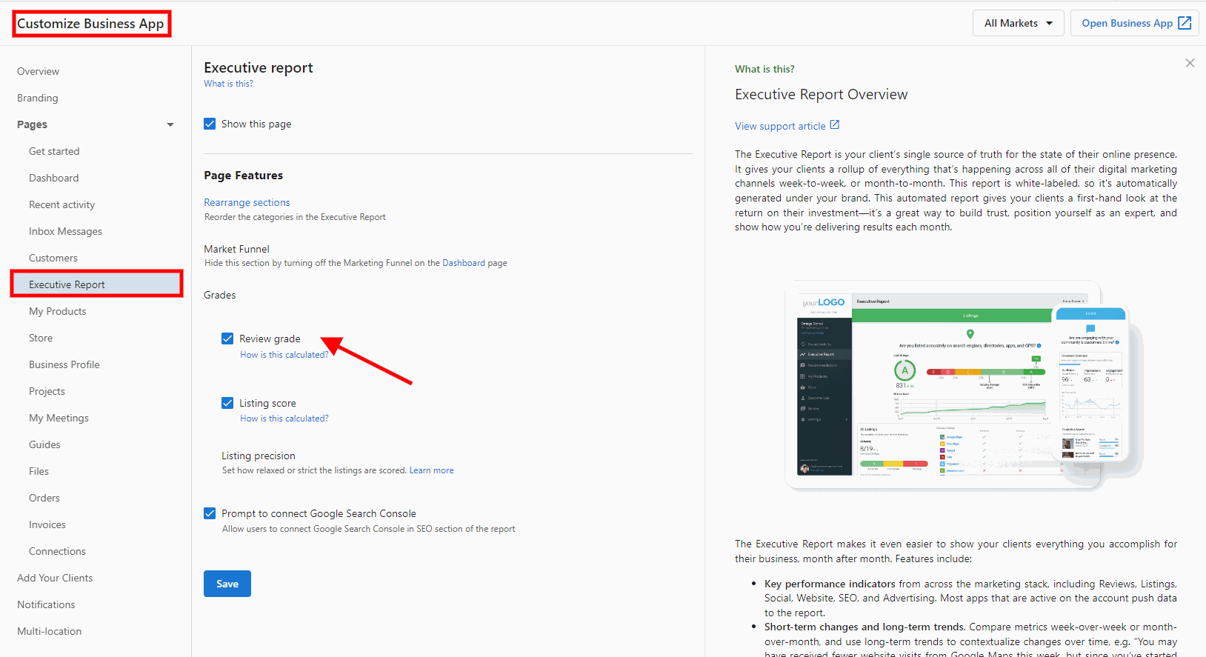This screenshot has height=657, width=1206.
Task: Open My Products page settings
Action: (58, 311)
